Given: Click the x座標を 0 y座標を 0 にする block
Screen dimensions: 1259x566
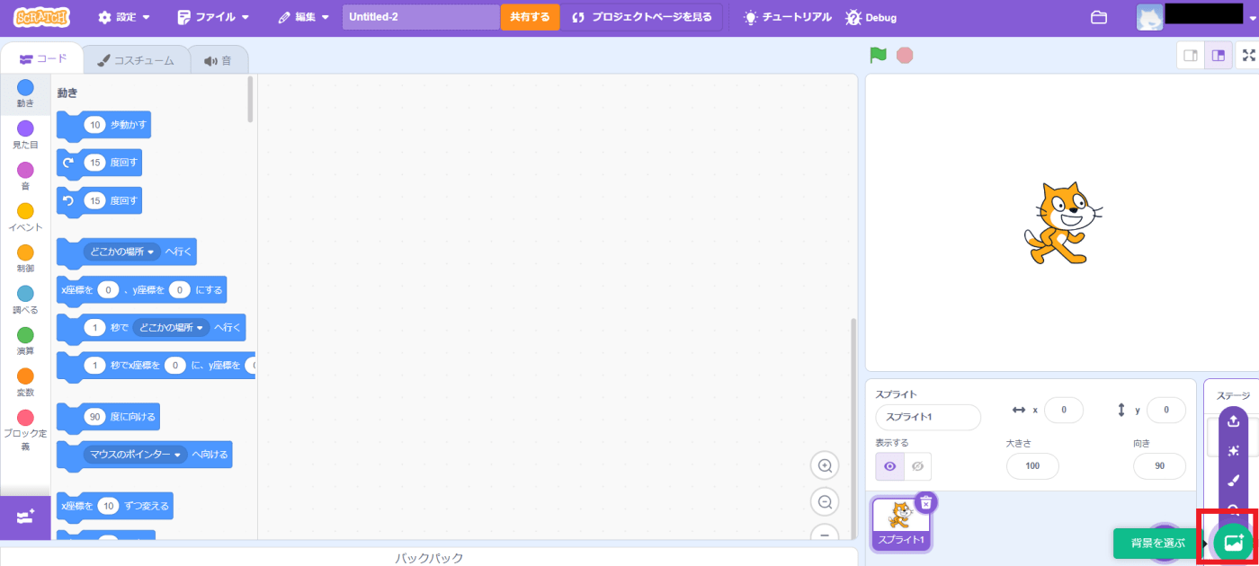Looking at the screenshot, I should [141, 290].
